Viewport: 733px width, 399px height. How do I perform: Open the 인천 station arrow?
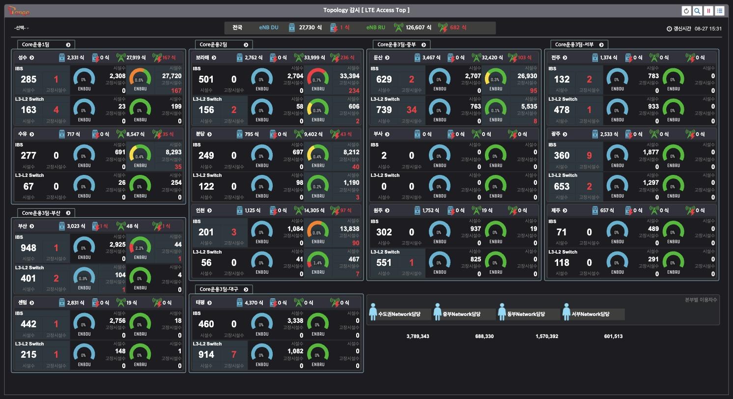[x=209, y=211]
